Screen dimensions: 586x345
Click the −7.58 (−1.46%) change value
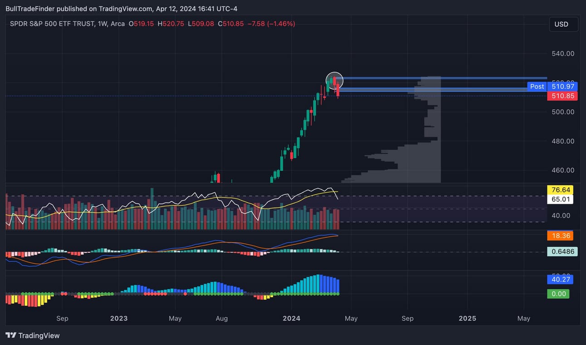click(x=271, y=24)
